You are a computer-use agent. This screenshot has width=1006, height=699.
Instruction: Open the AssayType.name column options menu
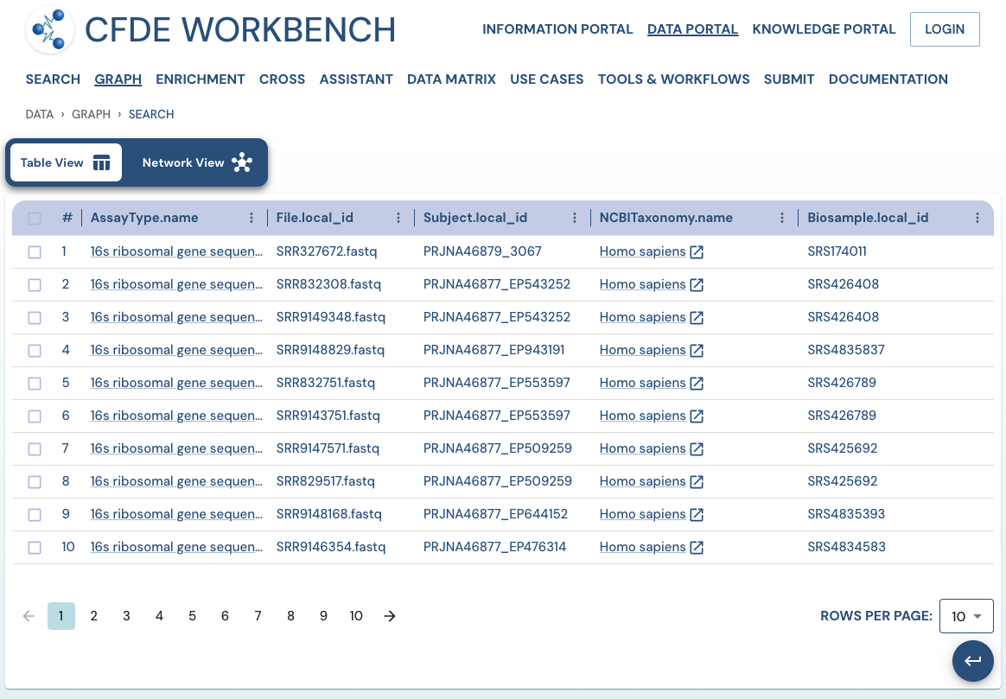(x=251, y=218)
